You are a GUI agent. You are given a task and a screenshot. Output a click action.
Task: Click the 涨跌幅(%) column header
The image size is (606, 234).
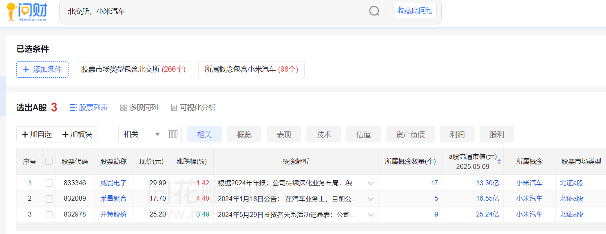click(192, 162)
